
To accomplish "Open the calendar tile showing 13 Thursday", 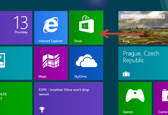I will [16, 28].
